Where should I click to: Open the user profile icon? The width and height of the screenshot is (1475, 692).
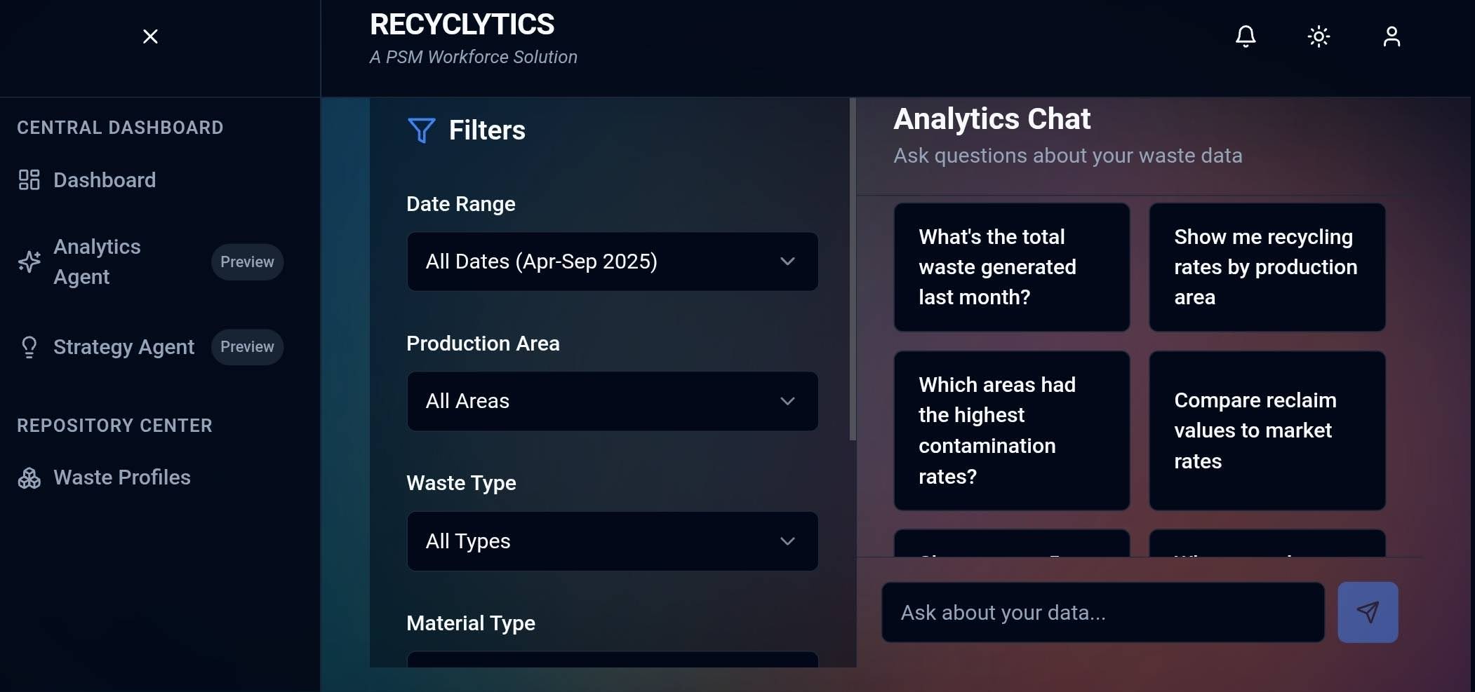click(x=1391, y=36)
